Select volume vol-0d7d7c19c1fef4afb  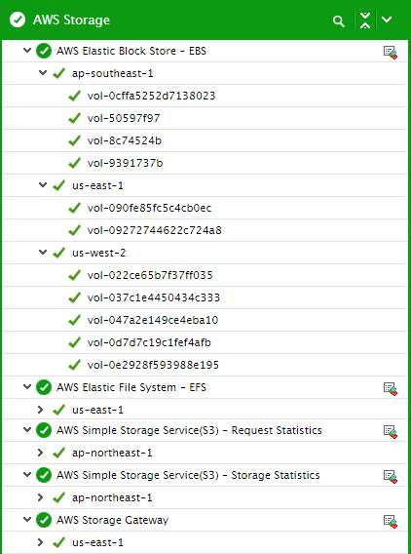[149, 342]
